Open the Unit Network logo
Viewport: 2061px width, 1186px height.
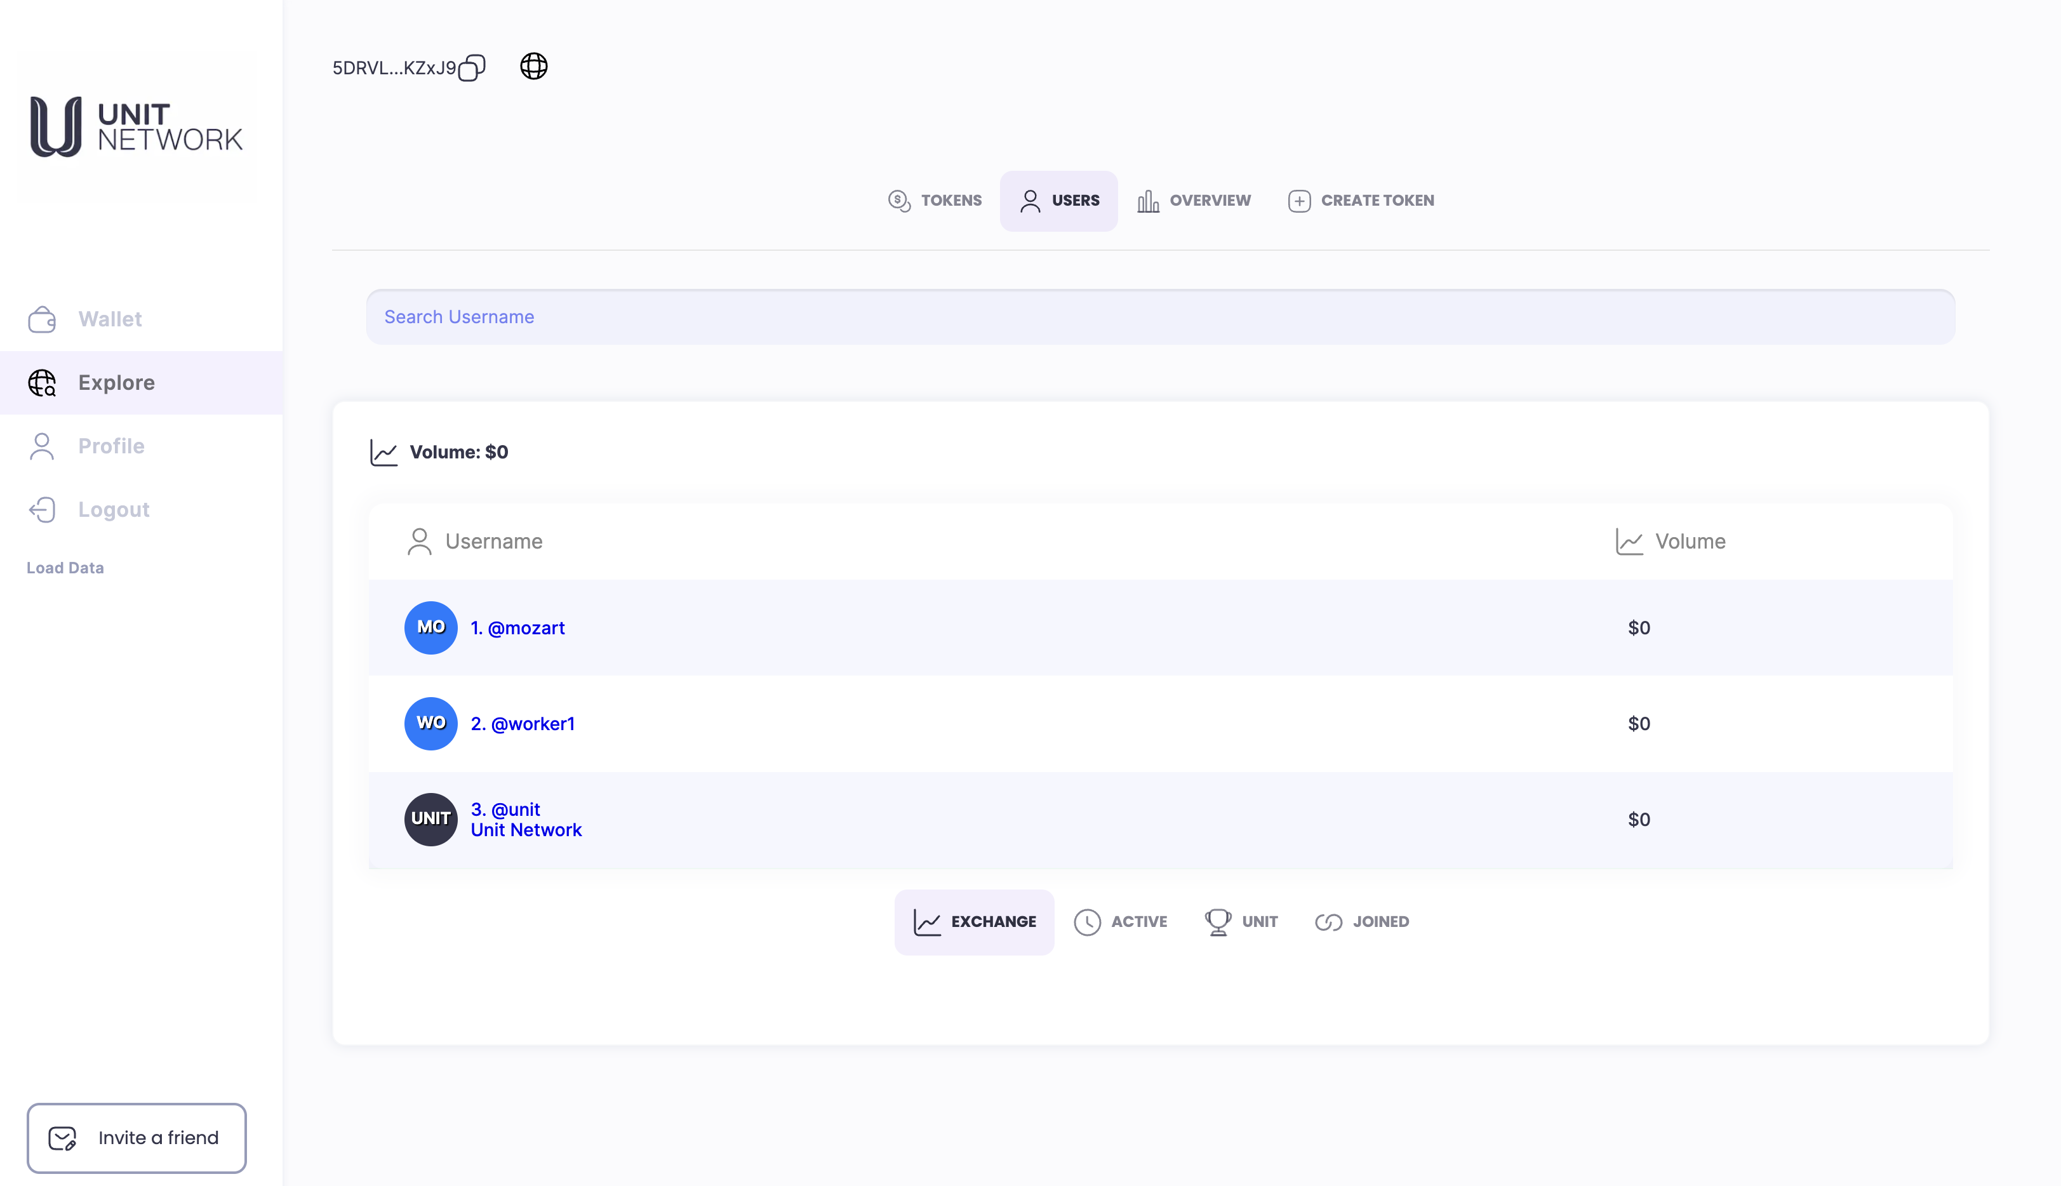coord(136,126)
